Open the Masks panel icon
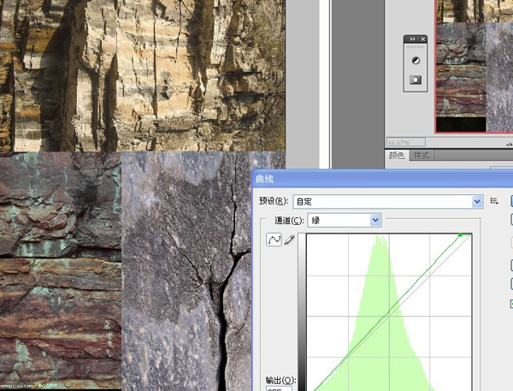The image size is (513, 391). pyautogui.click(x=416, y=80)
